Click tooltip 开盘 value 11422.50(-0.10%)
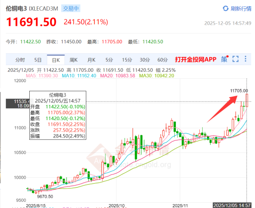This screenshot has width=255, height=208. (x=65, y=107)
